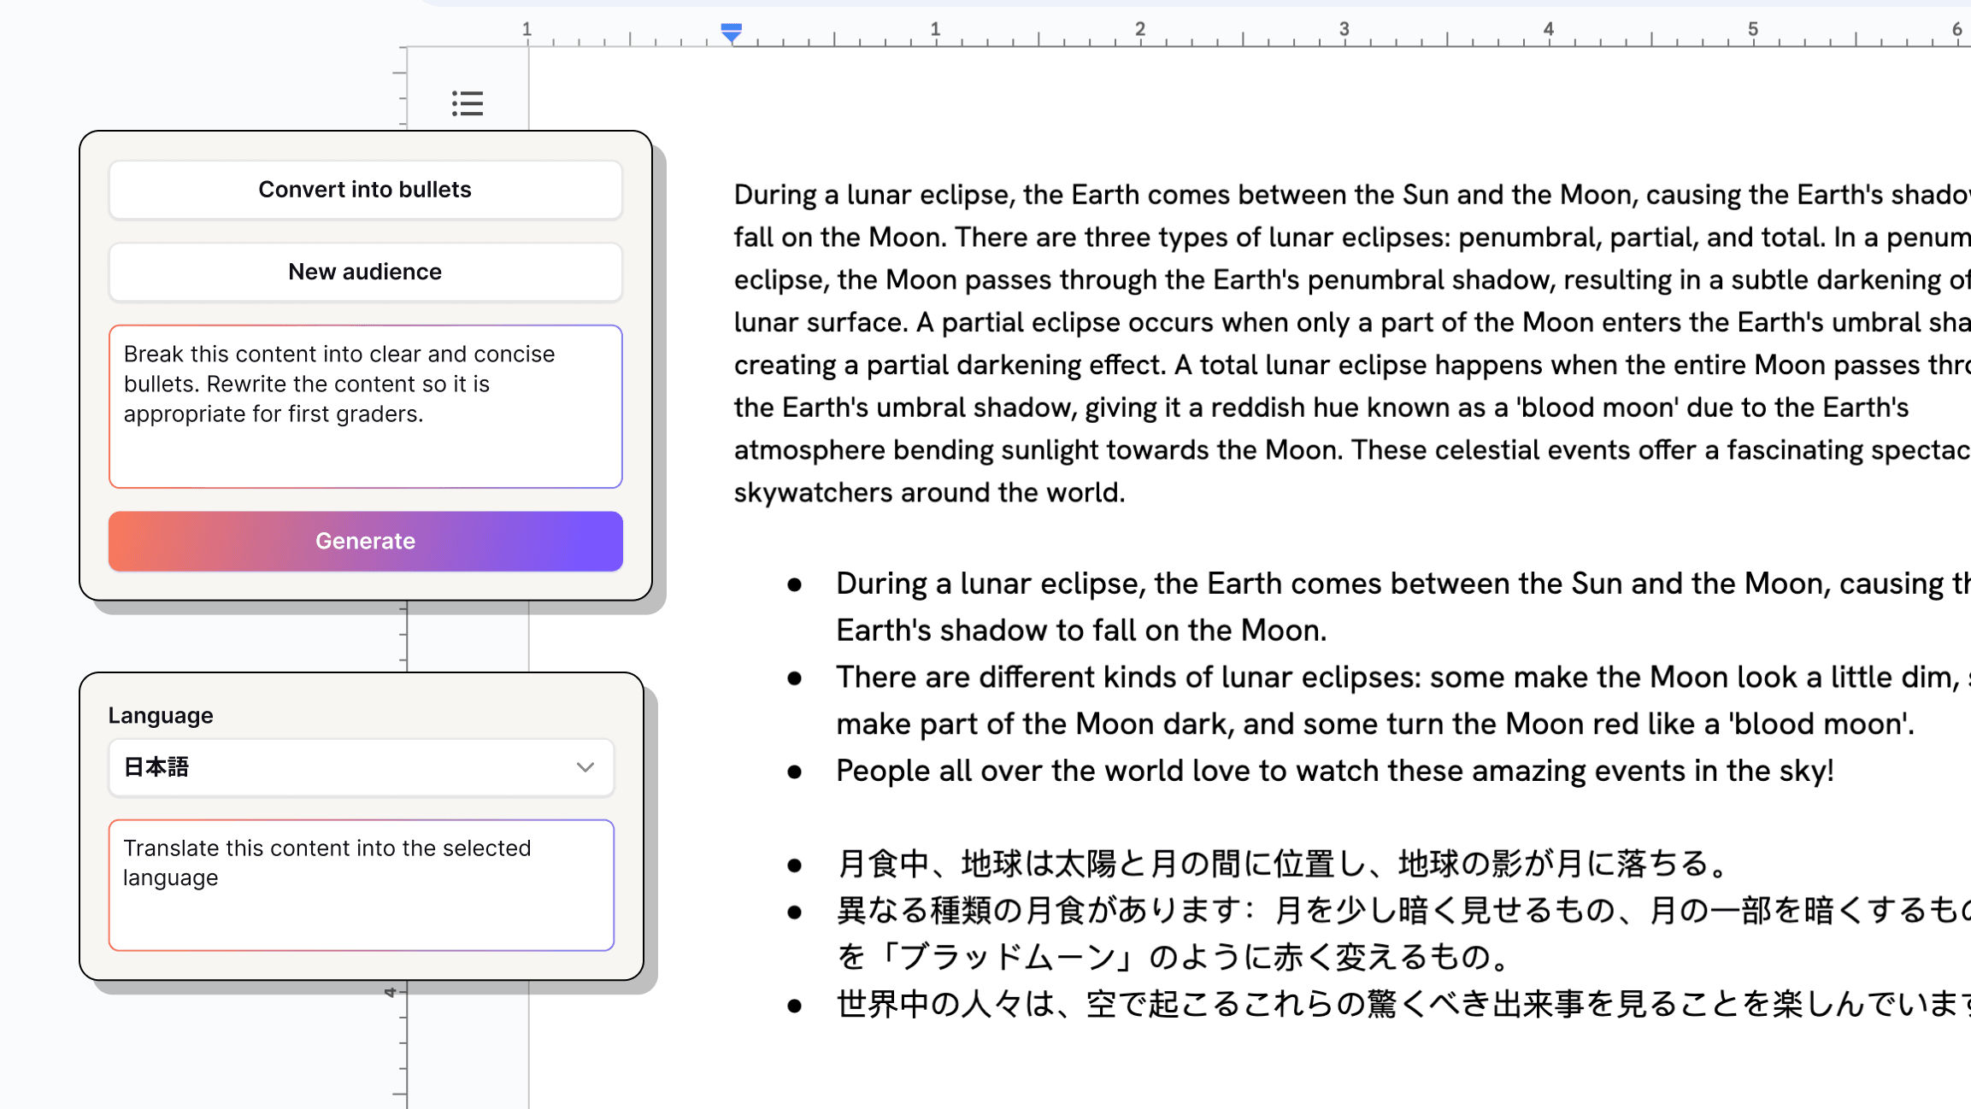Focus the 'Break this content' prompt box
This screenshot has height=1109, width=1971.
[x=365, y=406]
